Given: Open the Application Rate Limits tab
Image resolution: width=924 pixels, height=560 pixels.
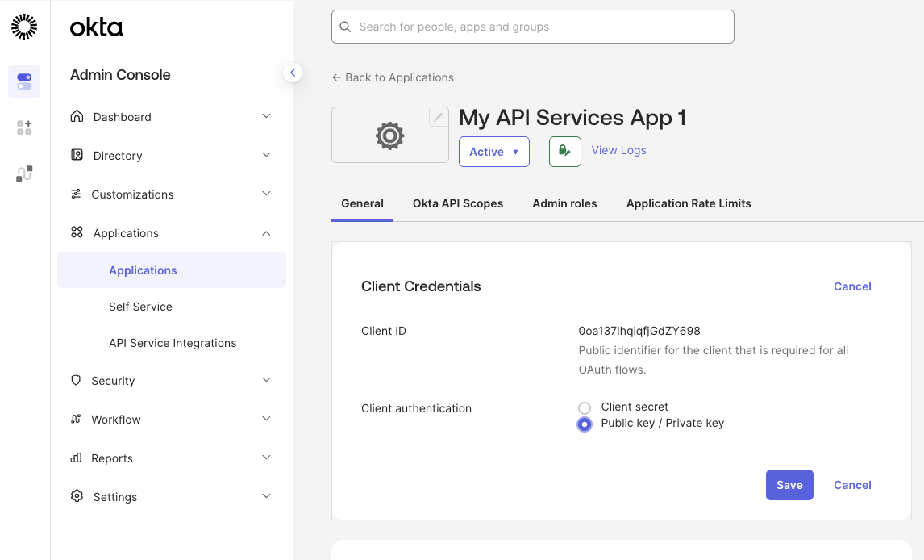Looking at the screenshot, I should click(689, 203).
